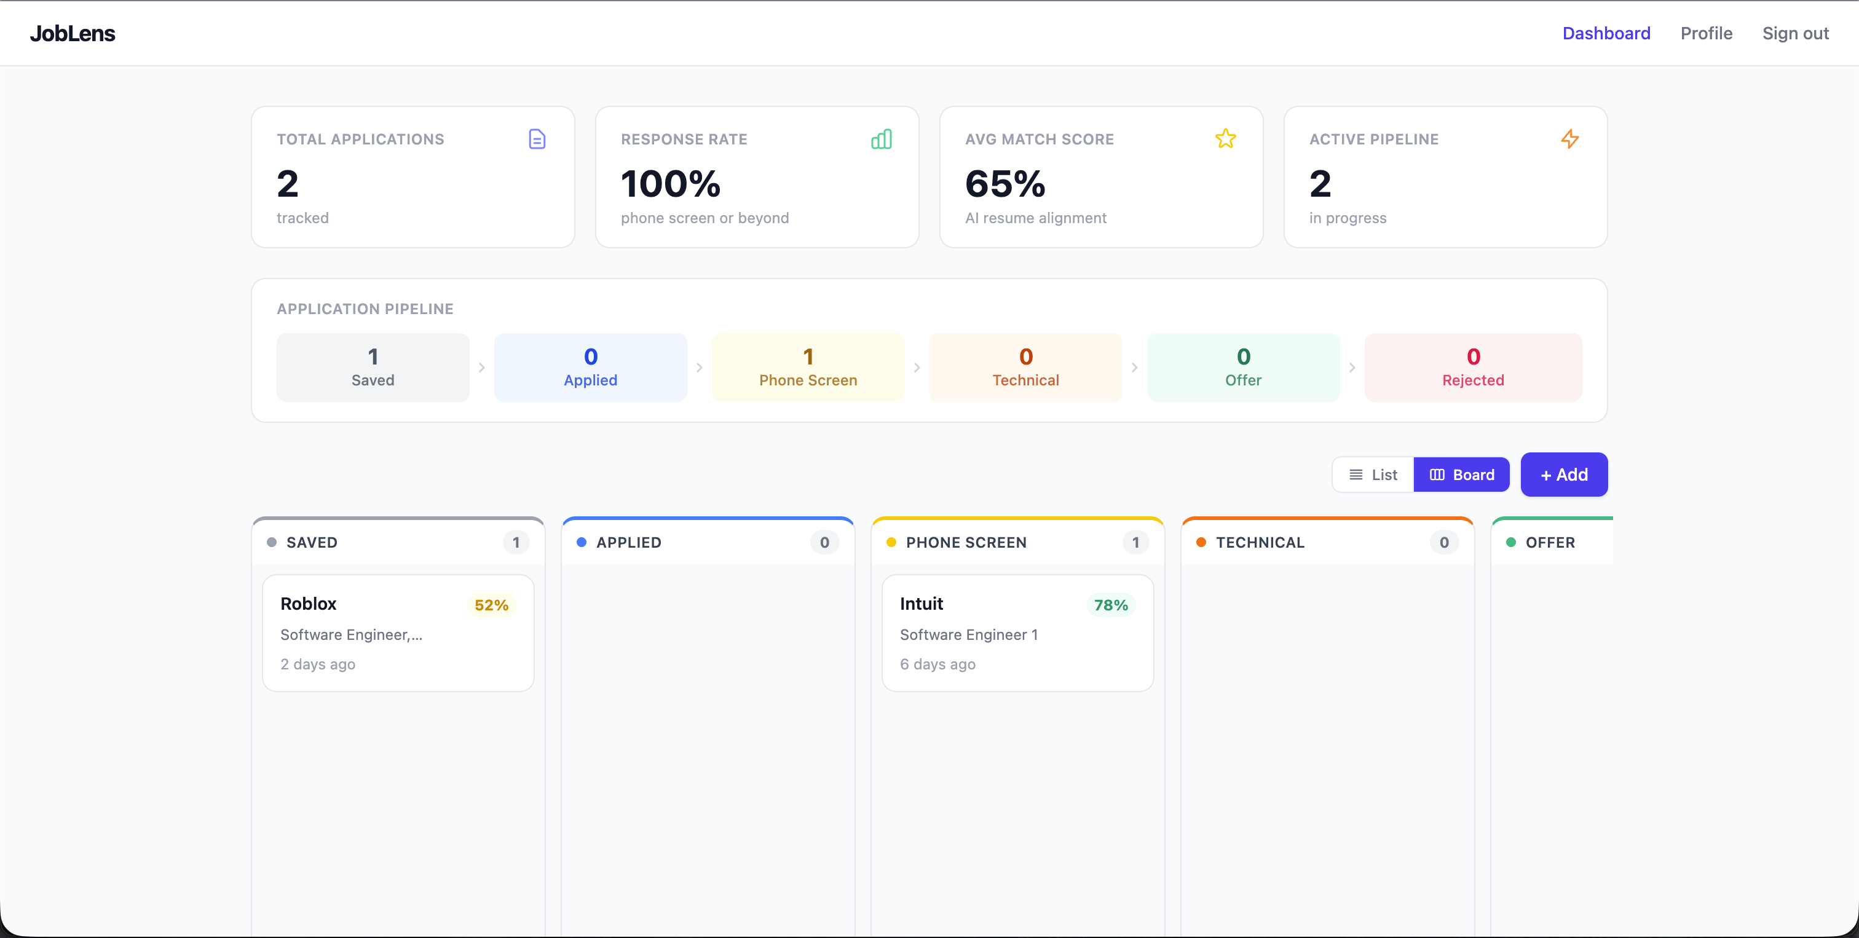The height and width of the screenshot is (938, 1859).
Task: Add a new application with + Add
Action: click(1564, 475)
